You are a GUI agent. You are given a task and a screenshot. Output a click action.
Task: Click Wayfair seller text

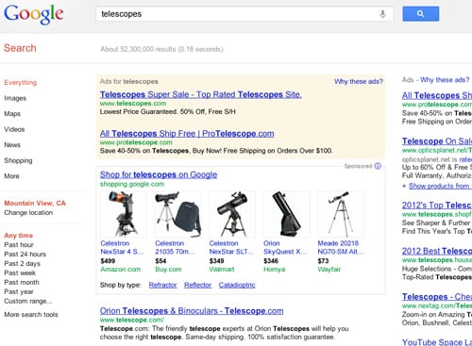pos(329,270)
